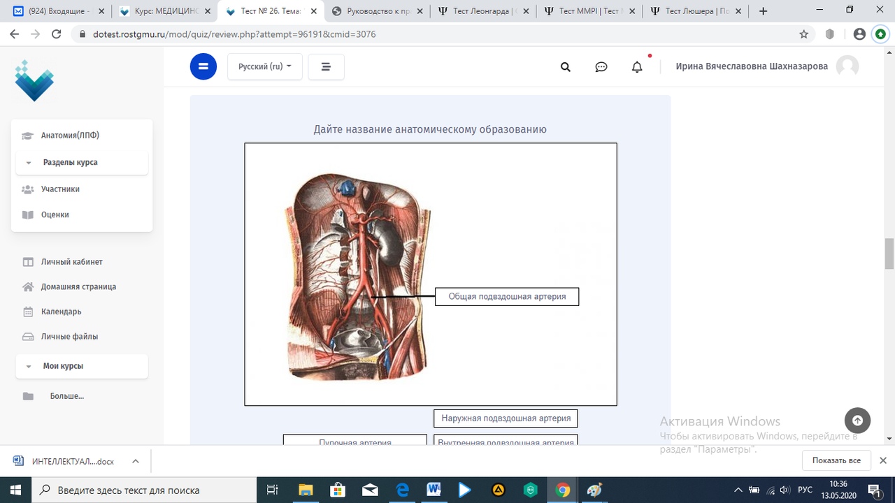Image resolution: width=895 pixels, height=503 pixels.
Task: Open the Календарь page
Action: 61,312
